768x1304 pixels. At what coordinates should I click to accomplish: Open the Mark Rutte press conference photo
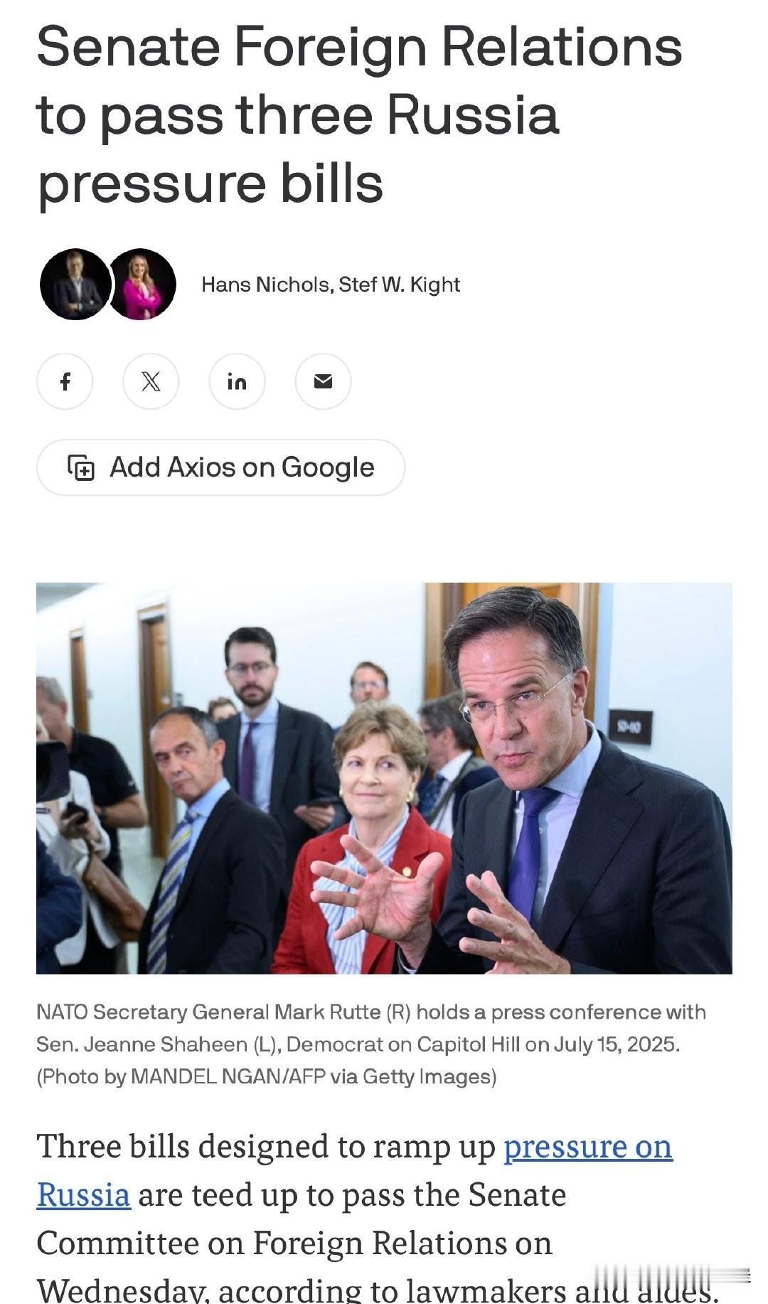point(384,778)
